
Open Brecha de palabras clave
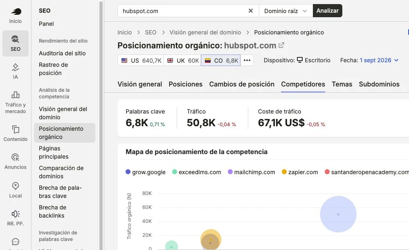tap(60, 192)
